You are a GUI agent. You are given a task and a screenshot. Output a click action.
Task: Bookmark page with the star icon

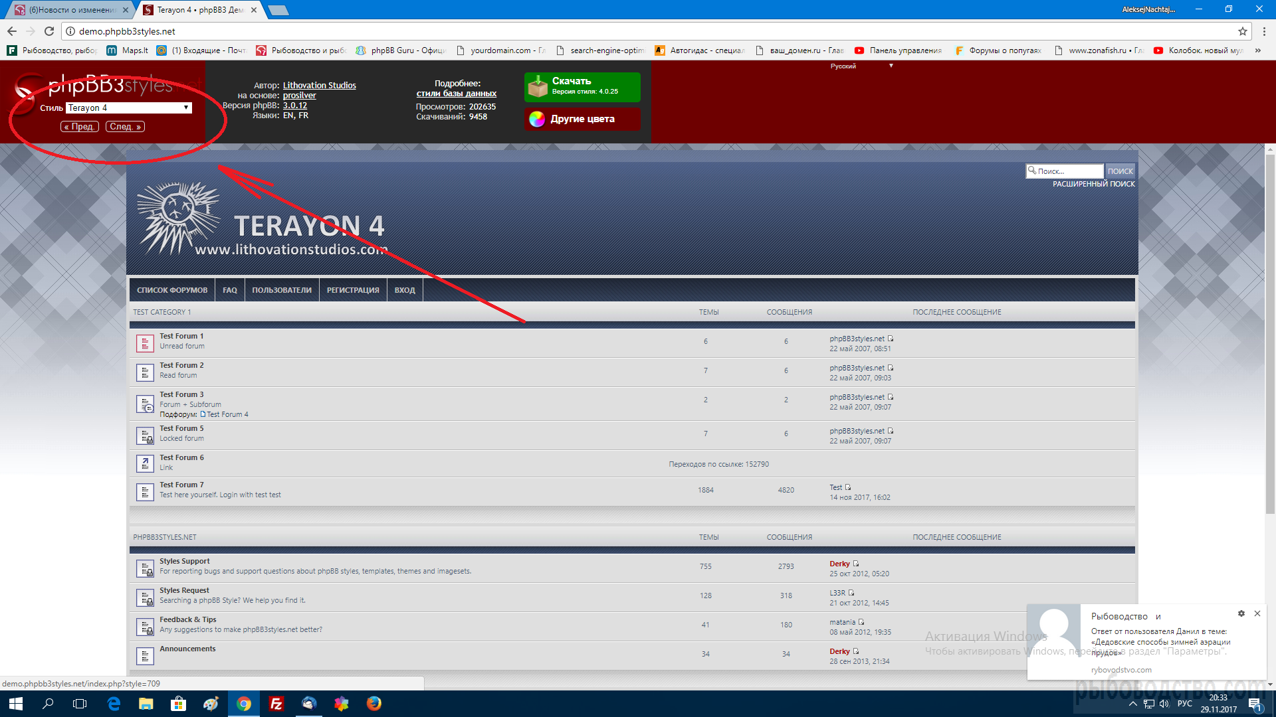1242,31
